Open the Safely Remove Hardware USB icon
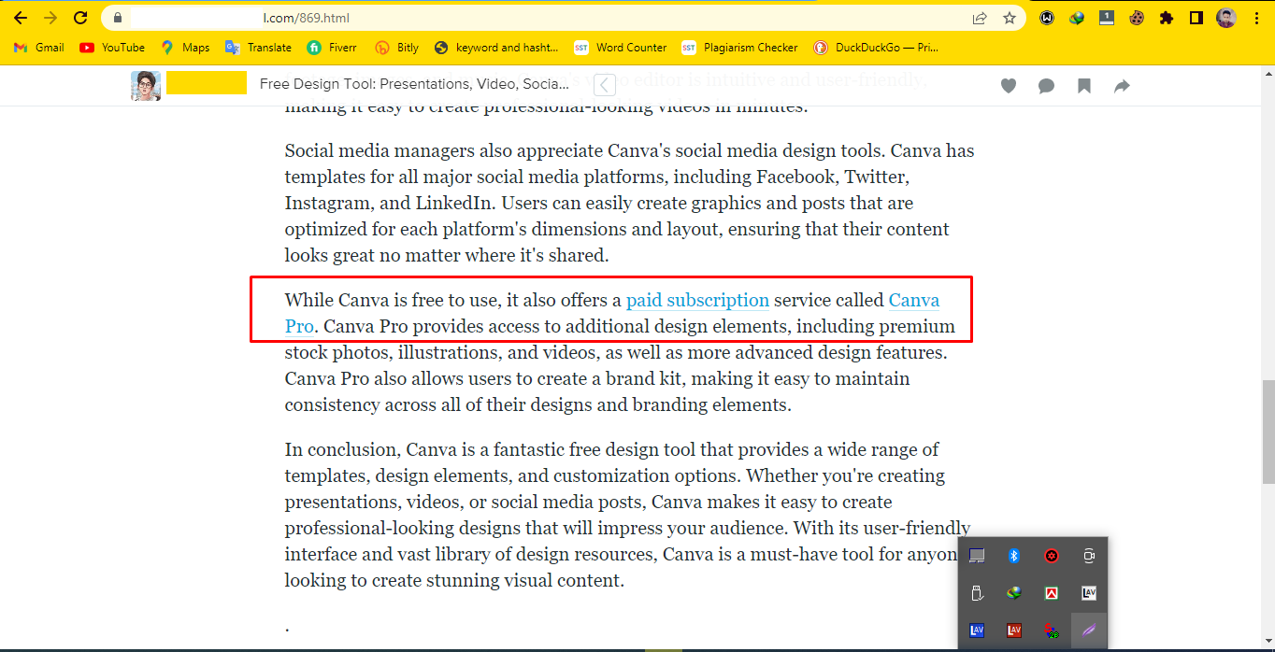The width and height of the screenshot is (1275, 652). point(977,593)
